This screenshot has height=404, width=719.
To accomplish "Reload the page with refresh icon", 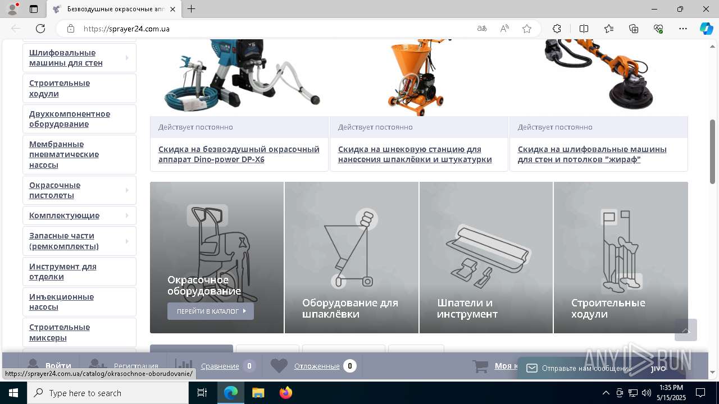I will pyautogui.click(x=40, y=29).
